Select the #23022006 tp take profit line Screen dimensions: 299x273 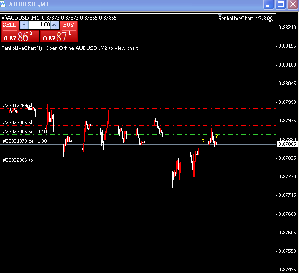[x=138, y=163]
